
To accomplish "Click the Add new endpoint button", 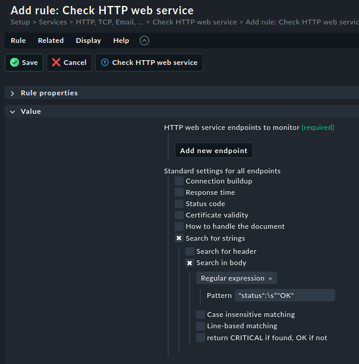I will click(214, 151).
